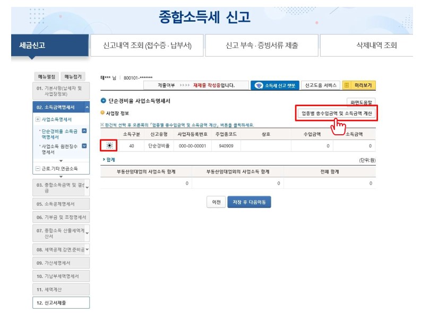Click the 신고유형 column header

pyautogui.click(x=159, y=134)
